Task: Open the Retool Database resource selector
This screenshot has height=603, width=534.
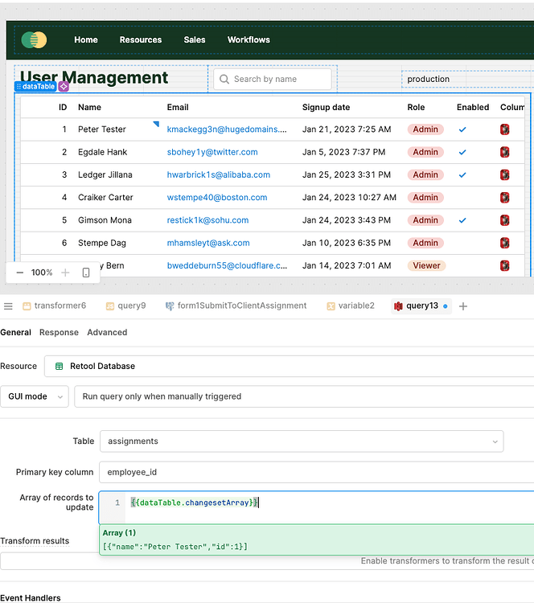Action: click(x=289, y=366)
